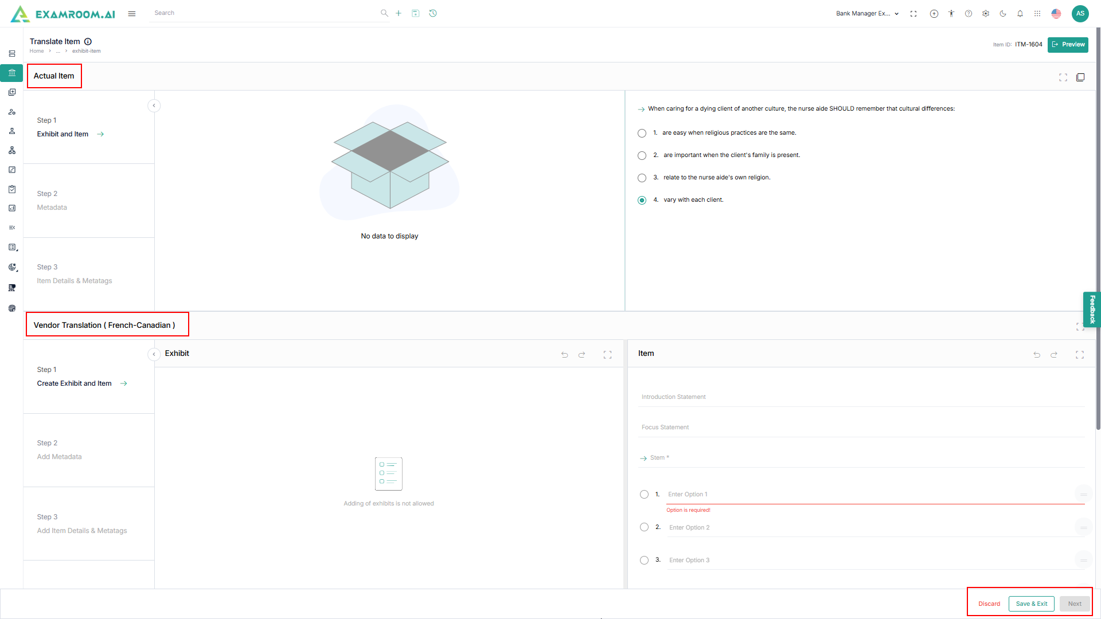Image resolution: width=1101 pixels, height=619 pixels.
Task: Collapse the Actual Item steps sidebar
Action: click(154, 105)
